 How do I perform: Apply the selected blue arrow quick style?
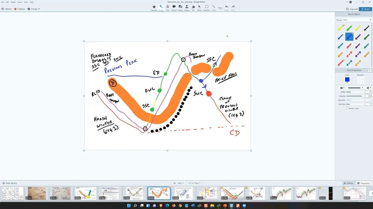pos(349,37)
